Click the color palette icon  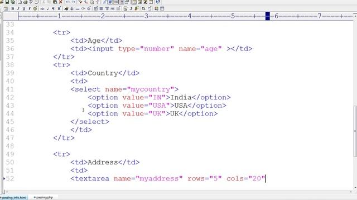point(35,9)
